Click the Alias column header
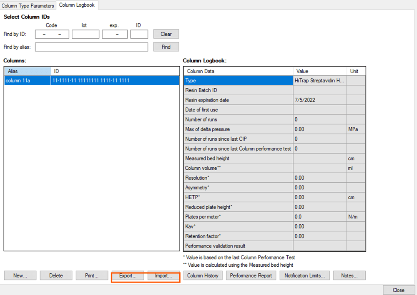Screen dimensions: 417x295 point(28,72)
